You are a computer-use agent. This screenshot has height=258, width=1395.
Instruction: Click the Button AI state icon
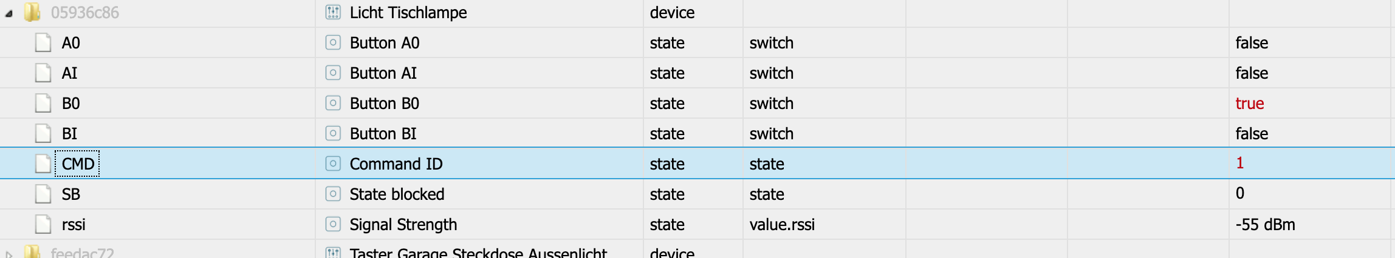point(333,73)
